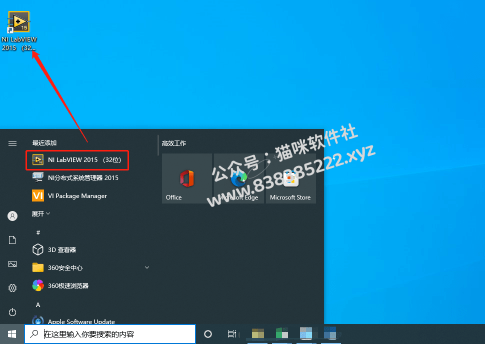
Task: Launch 360极速浏览器 icon
Action: [x=38, y=285]
